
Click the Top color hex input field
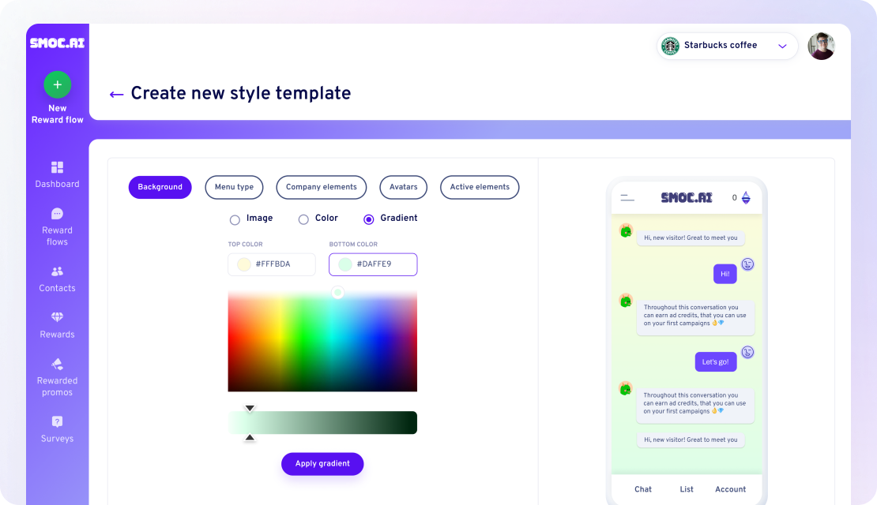click(x=272, y=264)
